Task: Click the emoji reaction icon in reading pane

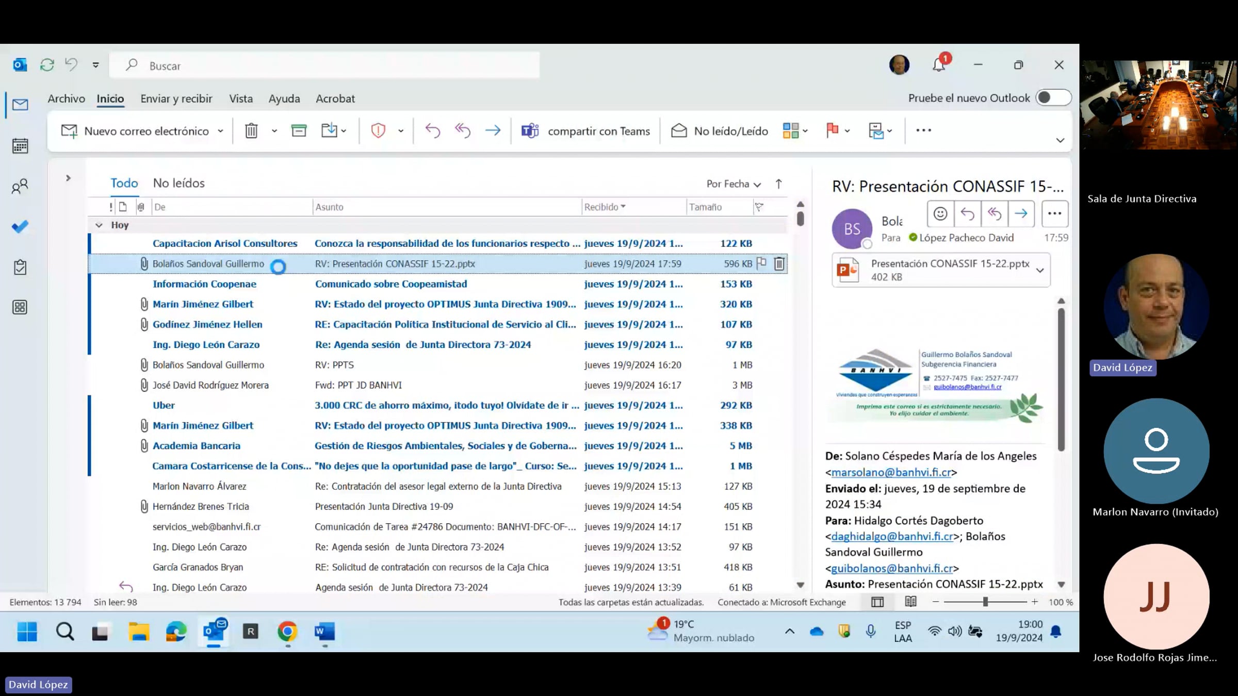Action: tap(940, 213)
